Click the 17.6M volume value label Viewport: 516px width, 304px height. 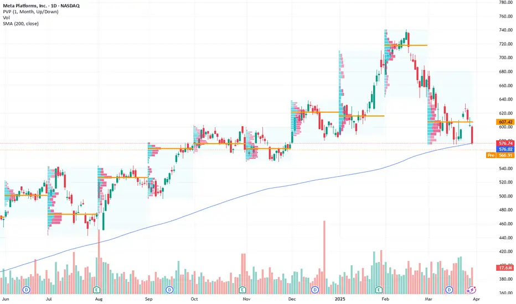click(505, 268)
